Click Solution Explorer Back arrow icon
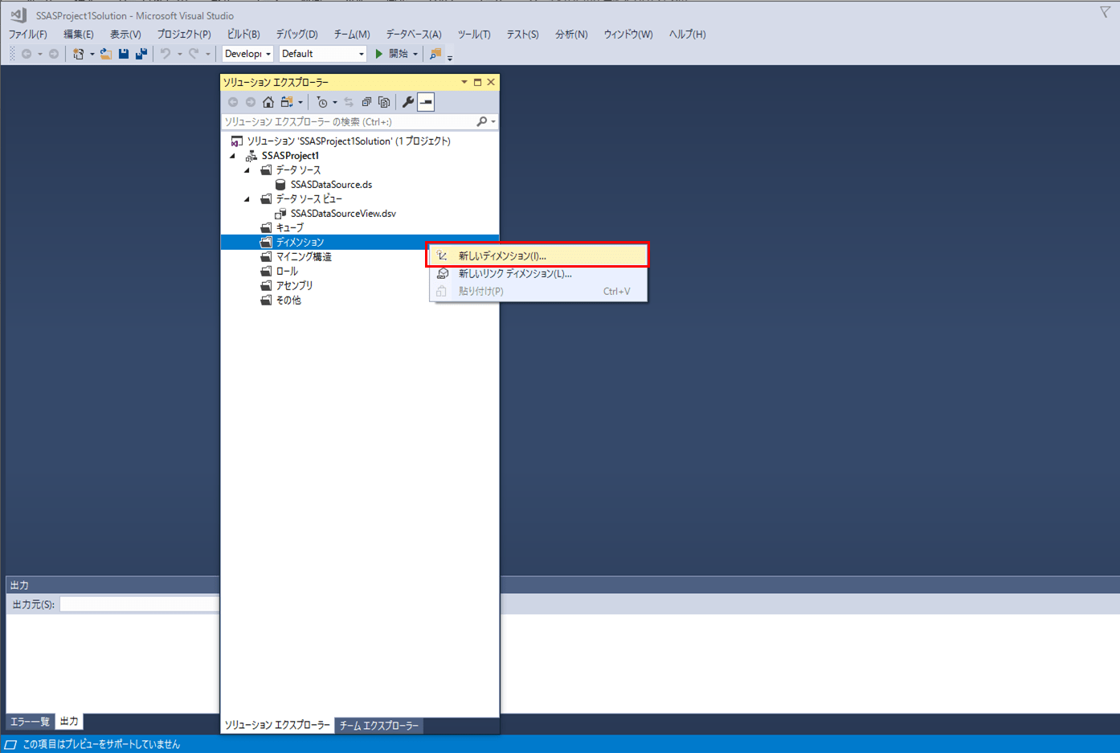This screenshot has height=753, width=1120. [233, 102]
